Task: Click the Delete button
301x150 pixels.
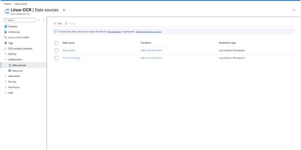Action: [x=70, y=23]
